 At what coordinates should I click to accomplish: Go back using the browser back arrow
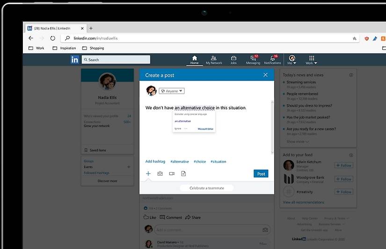point(31,38)
